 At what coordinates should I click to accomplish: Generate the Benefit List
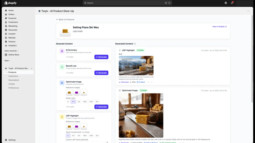101,73
